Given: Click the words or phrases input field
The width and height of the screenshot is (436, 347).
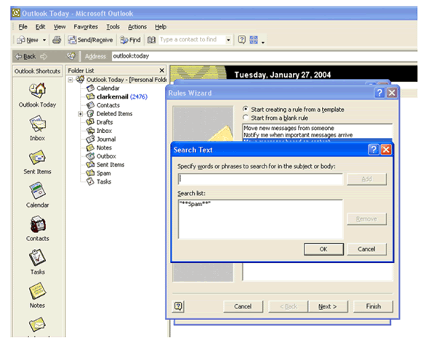Looking at the screenshot, I should click(x=261, y=179).
